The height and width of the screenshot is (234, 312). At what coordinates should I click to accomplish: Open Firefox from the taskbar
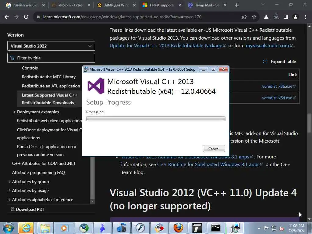[x=178, y=228]
